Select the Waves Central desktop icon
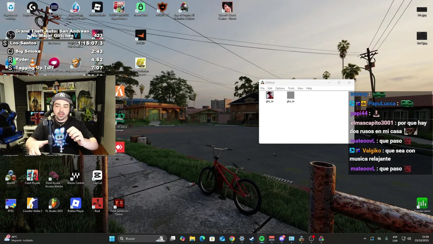This screenshot has width=433, height=244. pos(76,177)
